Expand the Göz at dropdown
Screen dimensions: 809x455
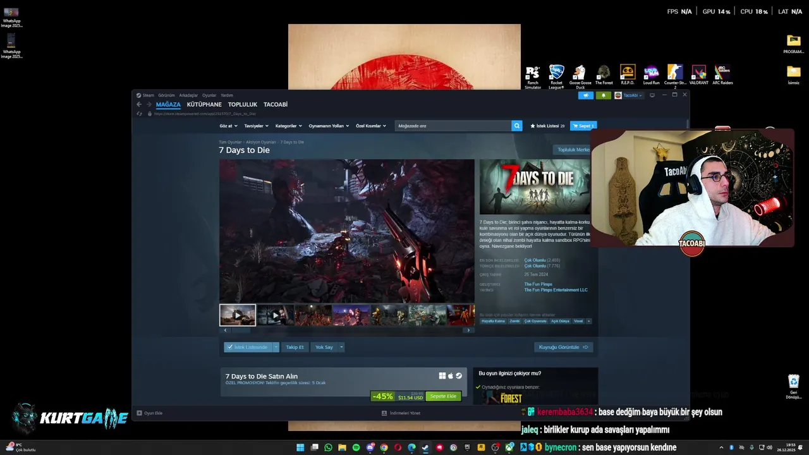click(x=229, y=126)
